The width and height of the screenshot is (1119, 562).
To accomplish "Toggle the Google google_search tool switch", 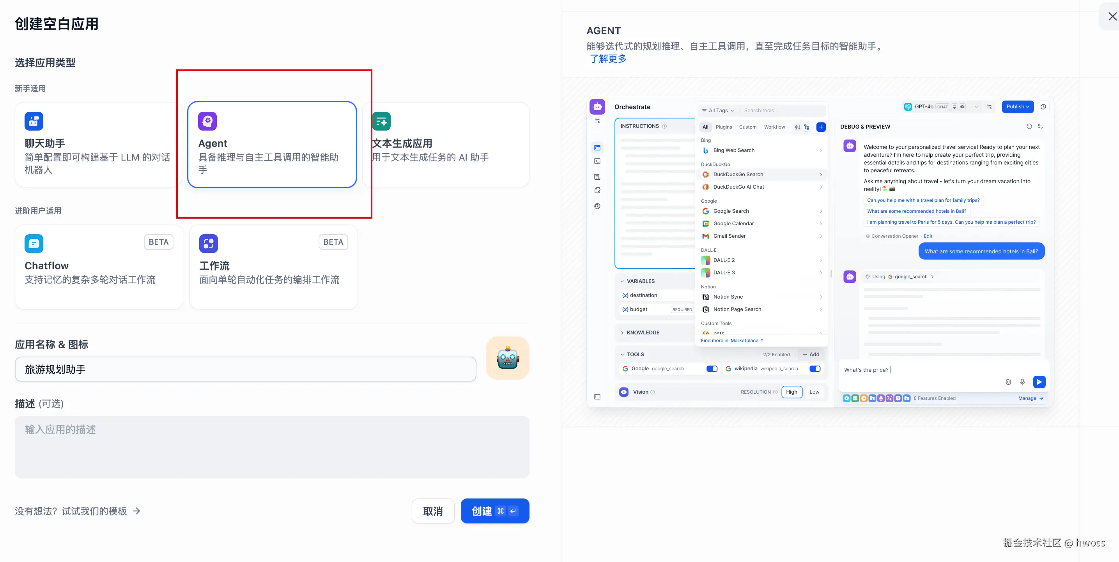I will (712, 369).
